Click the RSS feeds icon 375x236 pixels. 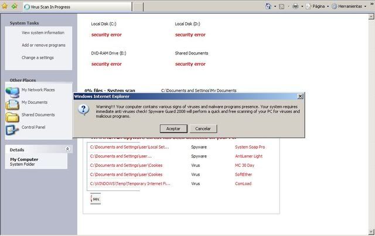[x=282, y=6]
